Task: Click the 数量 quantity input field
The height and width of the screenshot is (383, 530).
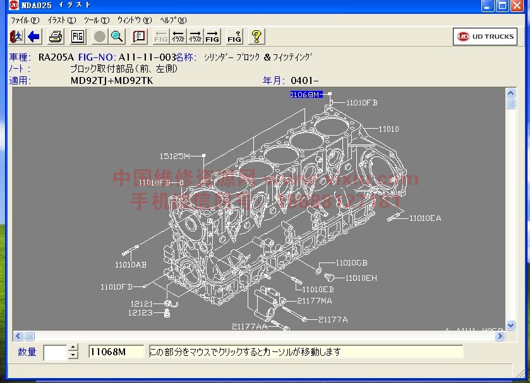Action: coord(55,352)
